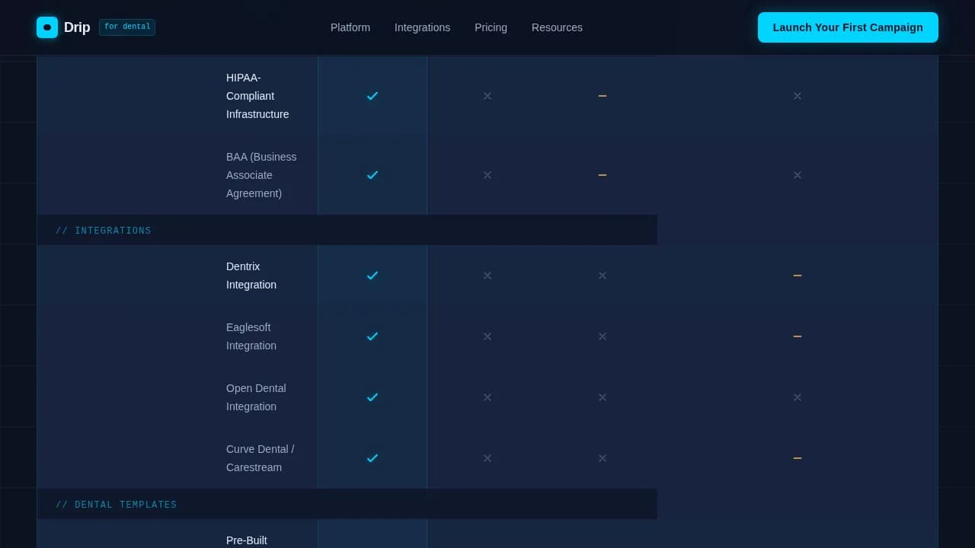The width and height of the screenshot is (975, 548).
Task: Open the Integrations menu
Action: pyautogui.click(x=422, y=27)
